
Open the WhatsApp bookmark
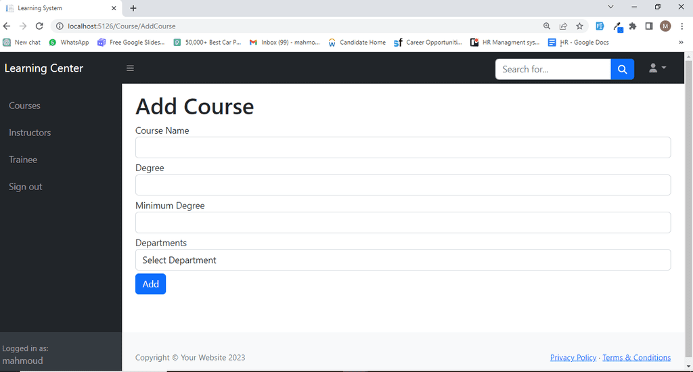click(x=69, y=43)
